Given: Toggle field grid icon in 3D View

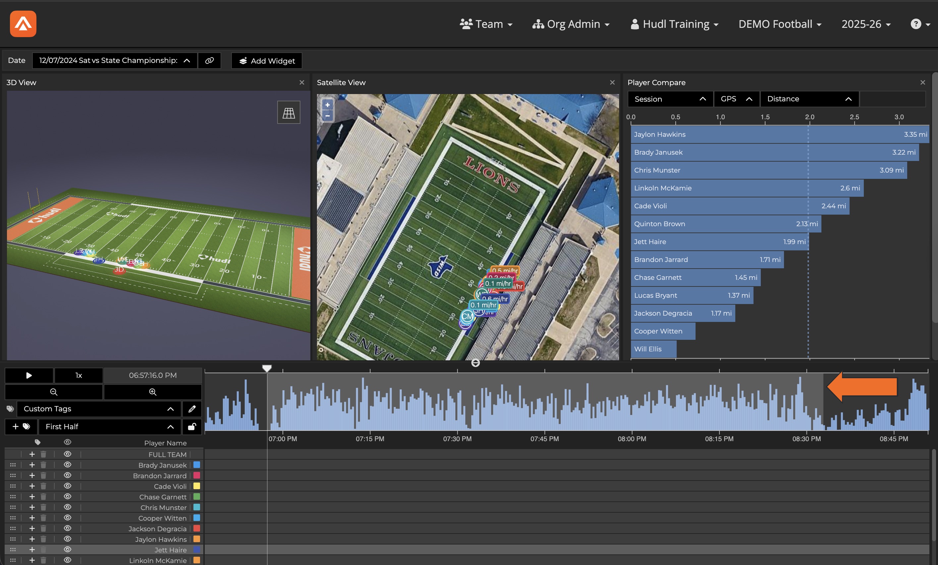Looking at the screenshot, I should [x=288, y=112].
